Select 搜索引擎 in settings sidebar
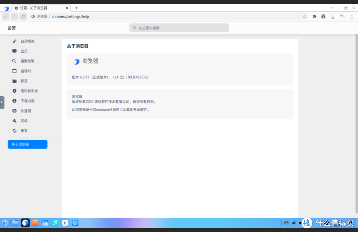Viewport: 358px width, 232px height. point(27,61)
